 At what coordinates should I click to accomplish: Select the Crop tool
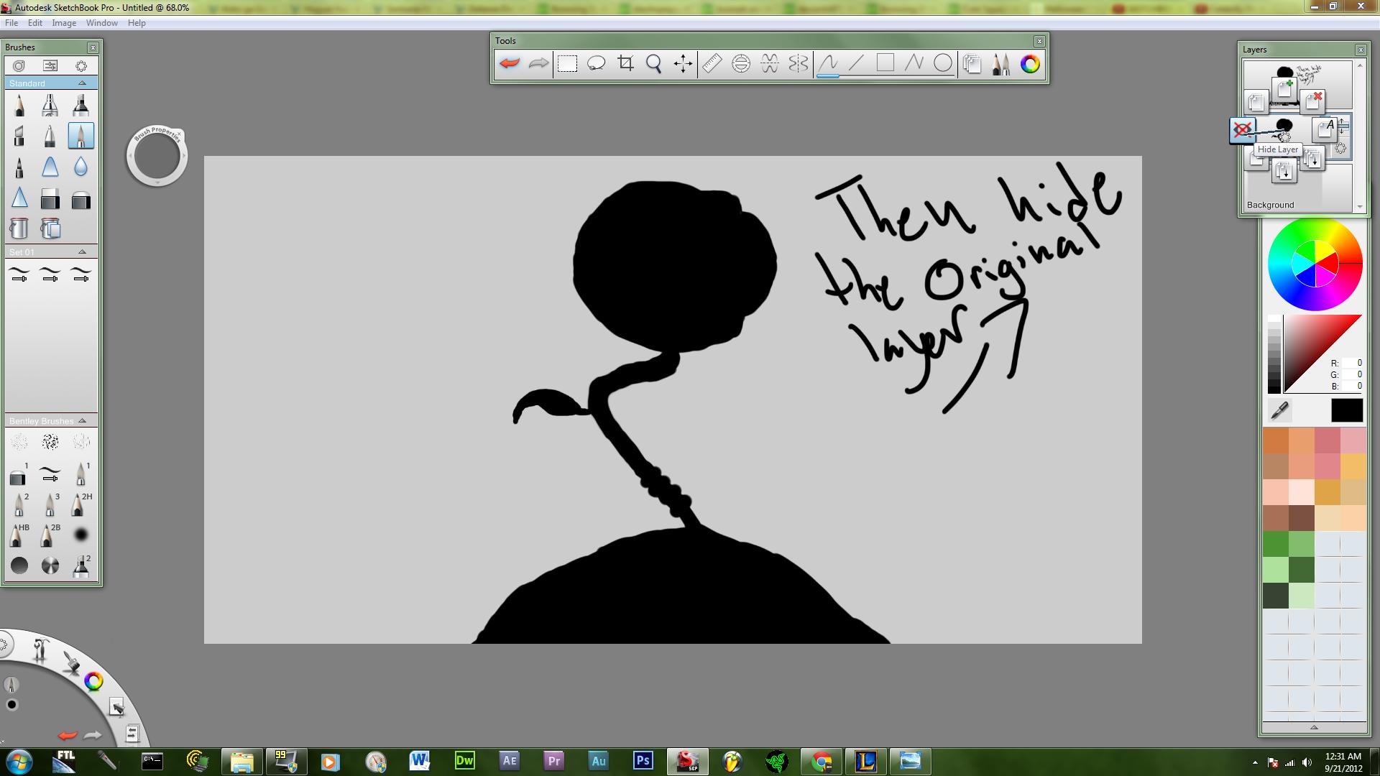click(625, 64)
